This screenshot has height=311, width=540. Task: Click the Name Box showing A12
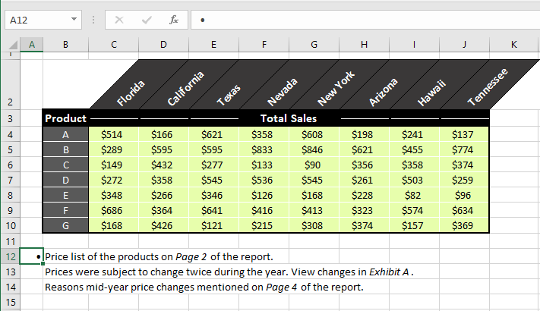[43, 20]
